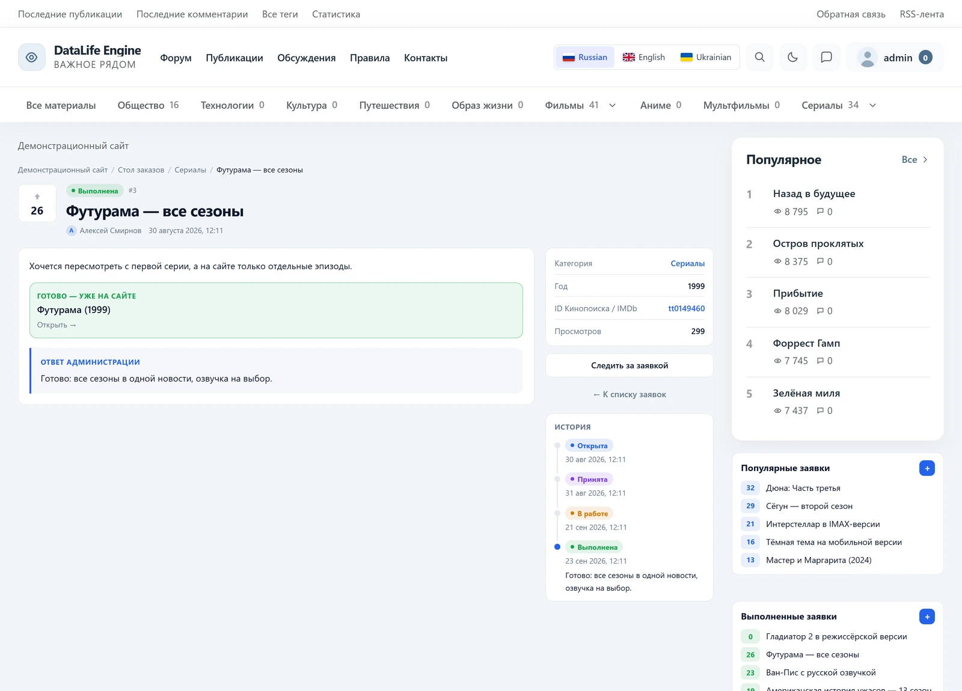Click the Выполнена status badge near title
962x691 pixels.
point(95,190)
